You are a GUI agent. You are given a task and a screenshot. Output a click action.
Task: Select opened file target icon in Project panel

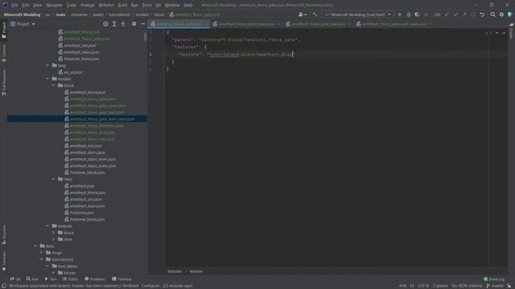point(105,24)
